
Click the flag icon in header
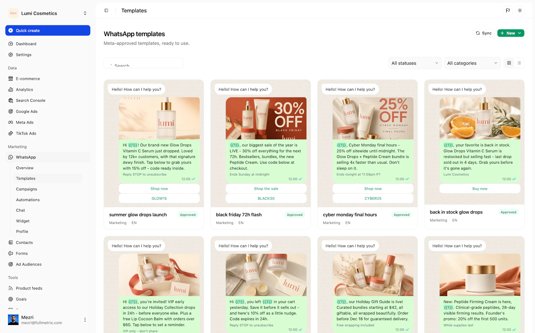click(508, 10)
